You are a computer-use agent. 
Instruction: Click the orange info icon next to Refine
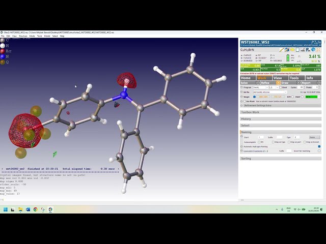point(278,83)
